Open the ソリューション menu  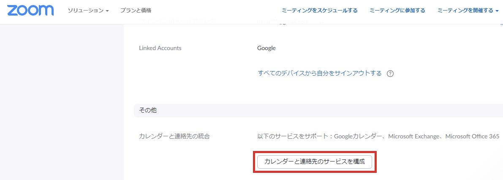tap(86, 11)
